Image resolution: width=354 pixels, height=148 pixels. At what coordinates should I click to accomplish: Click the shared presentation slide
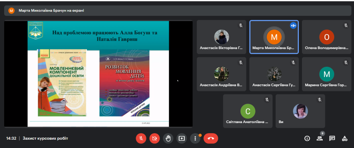click(x=98, y=74)
